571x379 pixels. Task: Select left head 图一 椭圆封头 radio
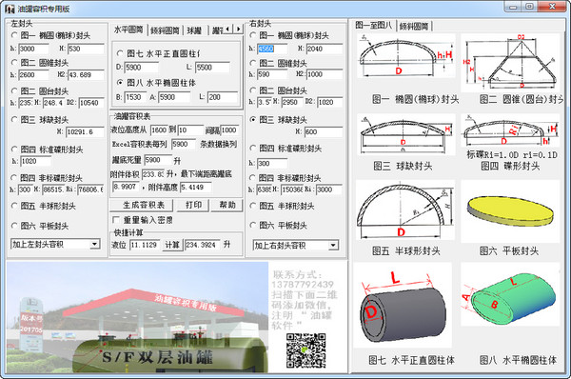tap(14, 35)
